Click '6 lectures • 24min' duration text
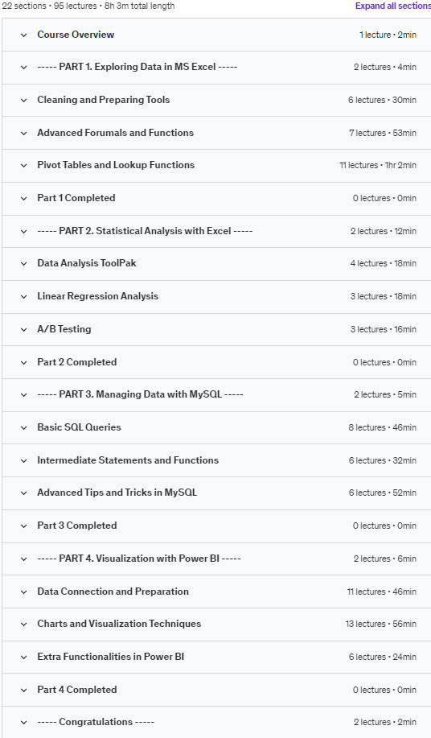This screenshot has height=738, width=431. (x=383, y=657)
